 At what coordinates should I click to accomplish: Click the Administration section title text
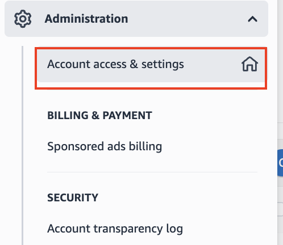(86, 19)
